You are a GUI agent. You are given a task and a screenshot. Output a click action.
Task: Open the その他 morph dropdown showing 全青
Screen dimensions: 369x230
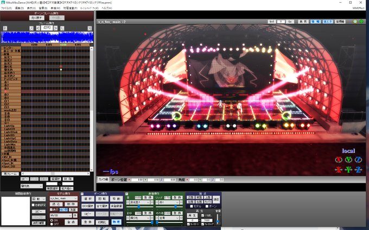coord(169,218)
